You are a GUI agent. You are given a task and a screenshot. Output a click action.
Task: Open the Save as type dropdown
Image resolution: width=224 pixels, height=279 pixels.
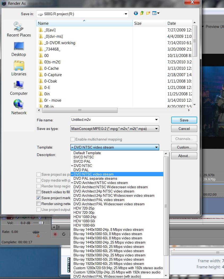[x=156, y=129]
